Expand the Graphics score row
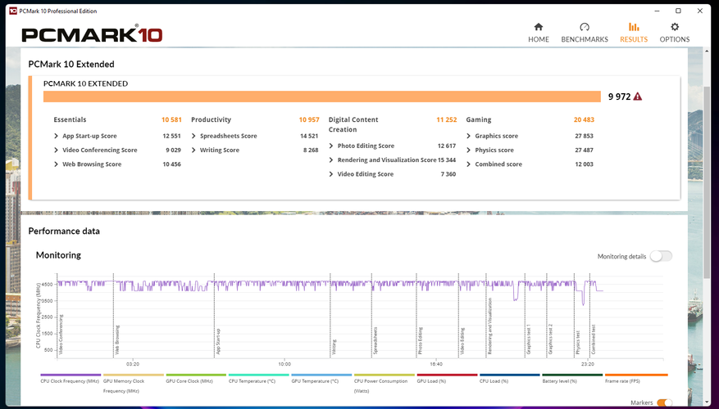 pyautogui.click(x=468, y=136)
